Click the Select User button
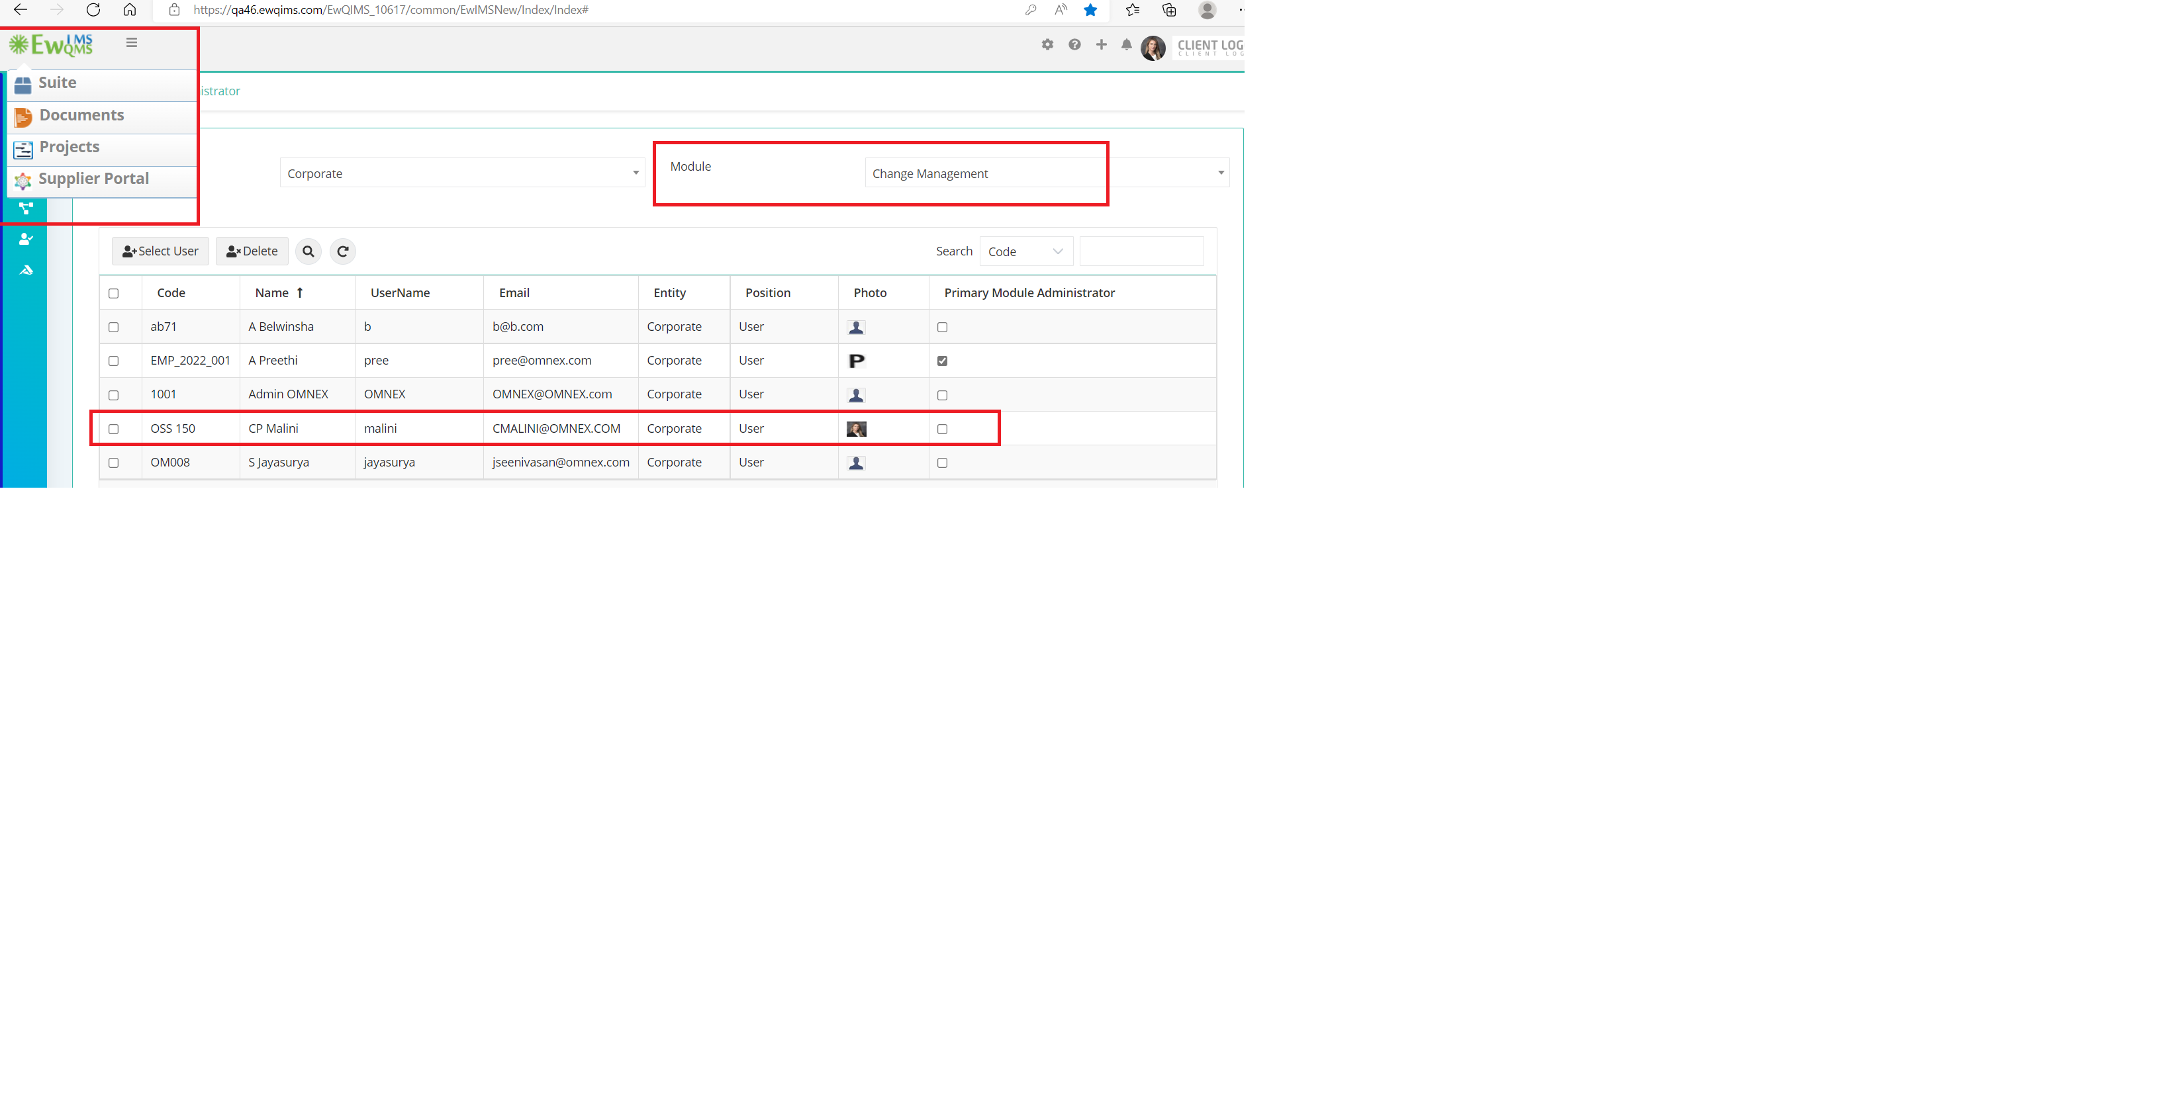2178x1113 pixels. coord(160,251)
